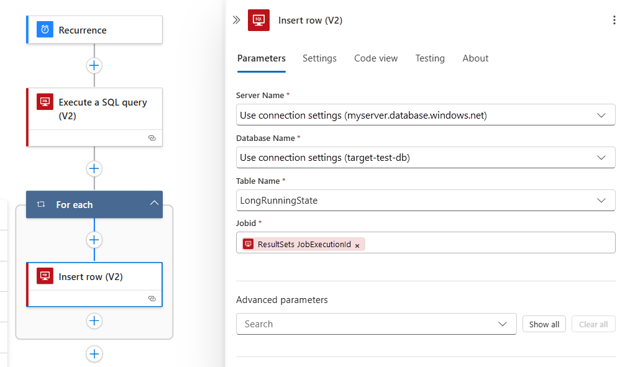Viewport: 625px width, 367px height.
Task: Switch to the Code view tab
Action: coord(376,58)
